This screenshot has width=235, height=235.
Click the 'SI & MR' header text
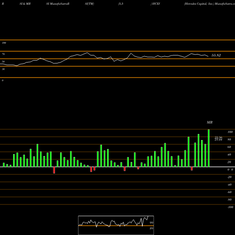click(x=25, y=4)
